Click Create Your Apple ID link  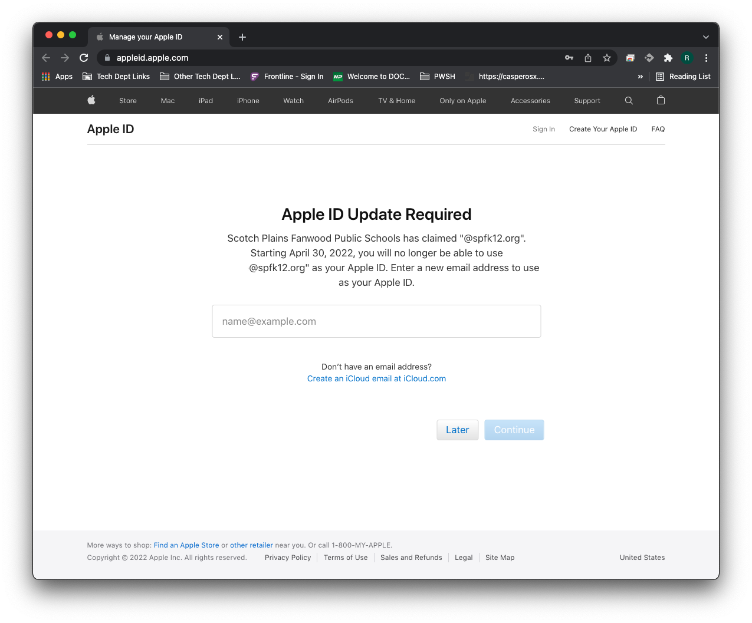(x=603, y=129)
